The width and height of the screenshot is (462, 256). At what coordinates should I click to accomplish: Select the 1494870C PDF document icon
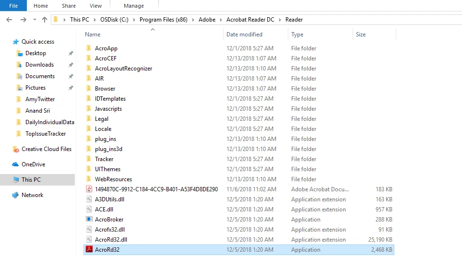click(x=89, y=189)
